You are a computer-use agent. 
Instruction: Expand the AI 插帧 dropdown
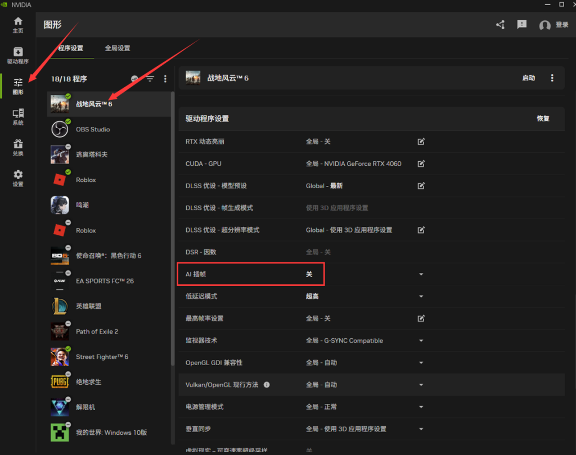pos(421,274)
